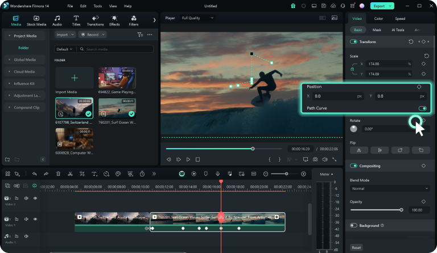Open the Filters library
437x253 pixels.
pyautogui.click(x=134, y=21)
